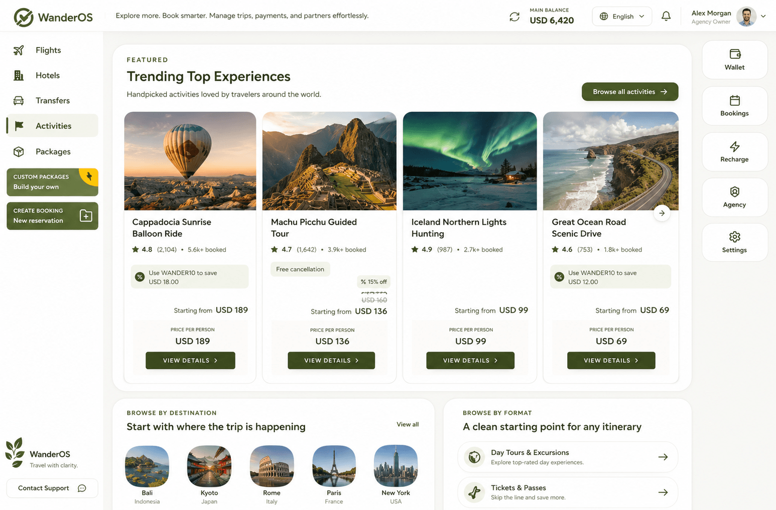Open the Wallet panel
This screenshot has width=776, height=510.
point(734,60)
